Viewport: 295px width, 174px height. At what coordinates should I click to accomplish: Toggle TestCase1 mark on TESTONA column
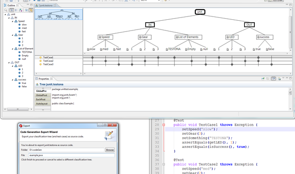175,58
